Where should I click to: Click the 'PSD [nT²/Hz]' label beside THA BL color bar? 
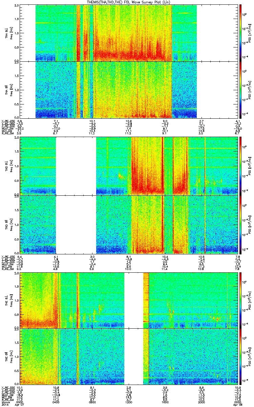point(249,33)
